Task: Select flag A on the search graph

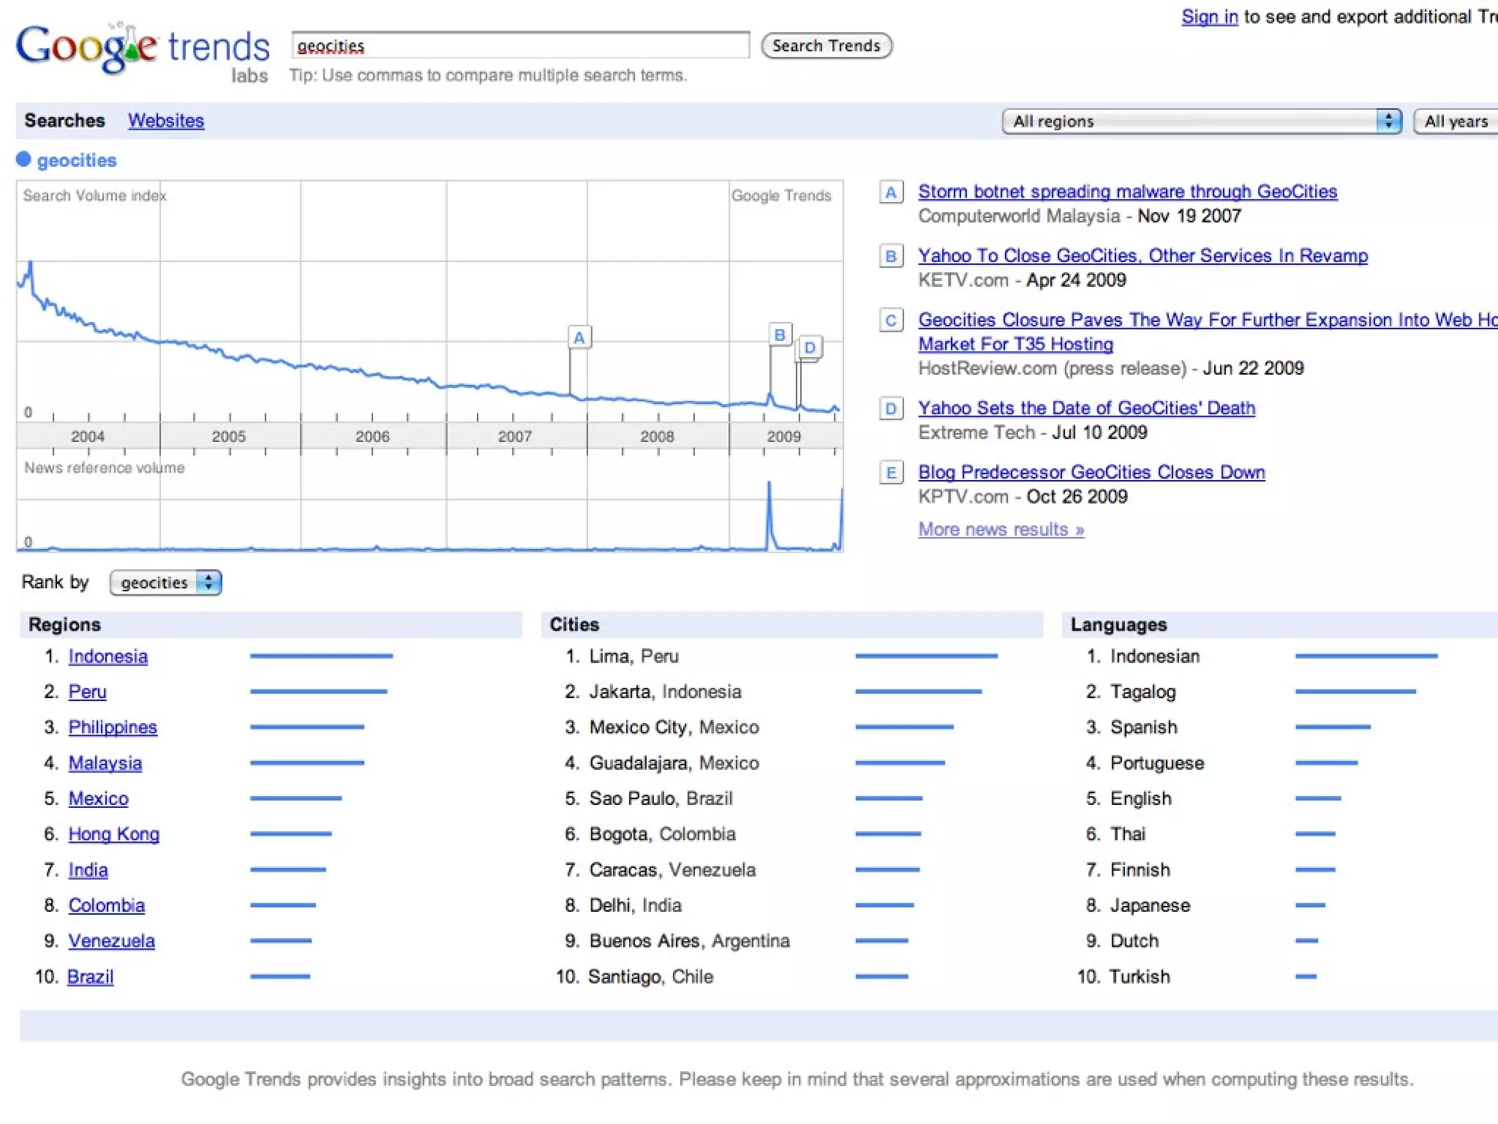Action: tap(579, 337)
